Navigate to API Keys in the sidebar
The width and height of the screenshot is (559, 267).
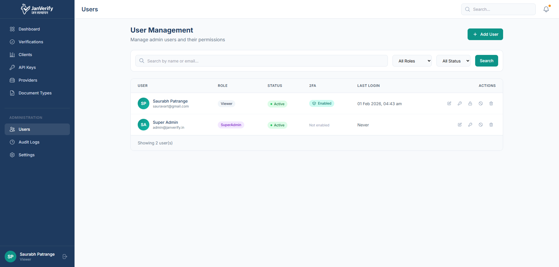click(x=27, y=67)
